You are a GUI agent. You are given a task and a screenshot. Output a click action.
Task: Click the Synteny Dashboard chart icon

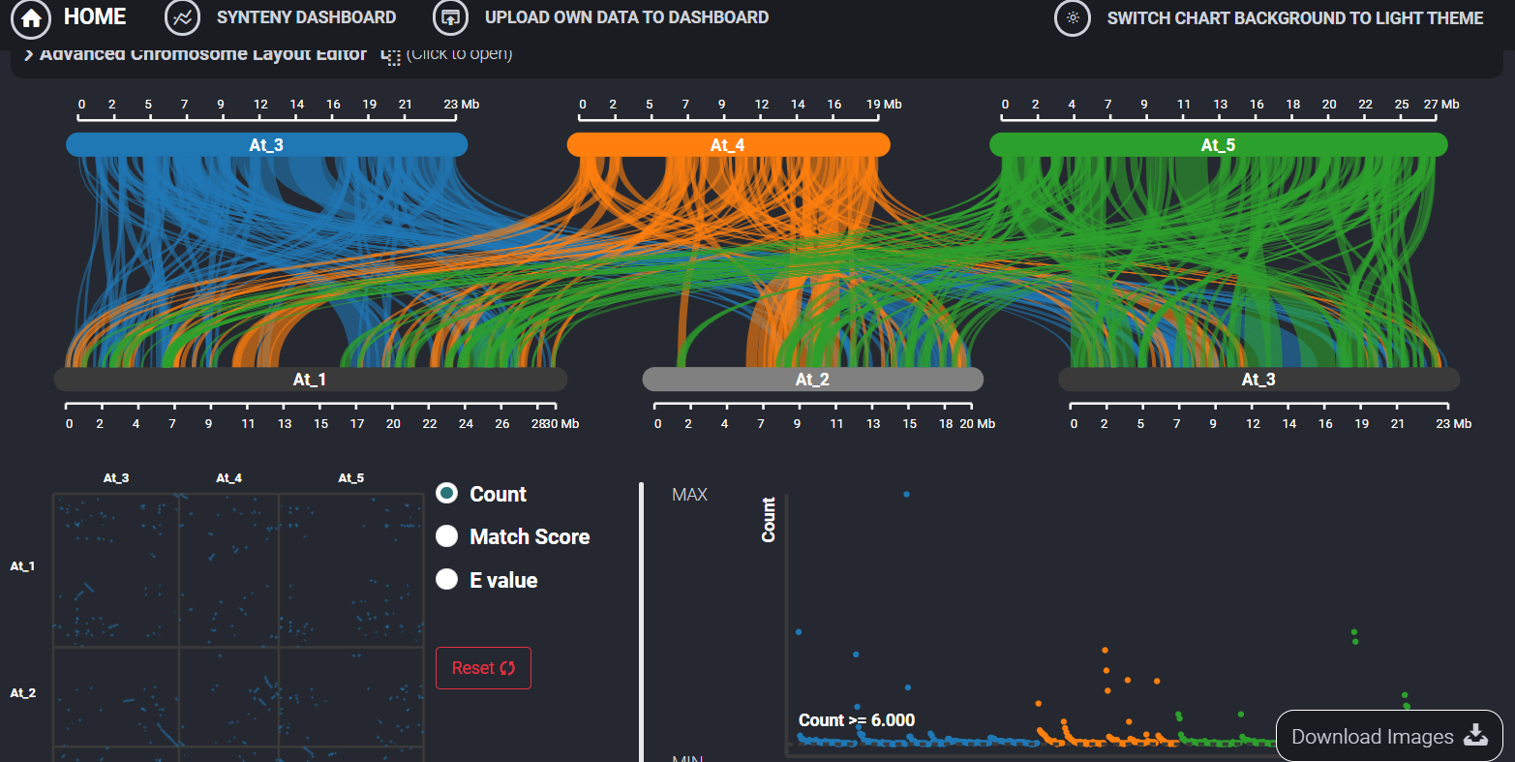pos(183,17)
